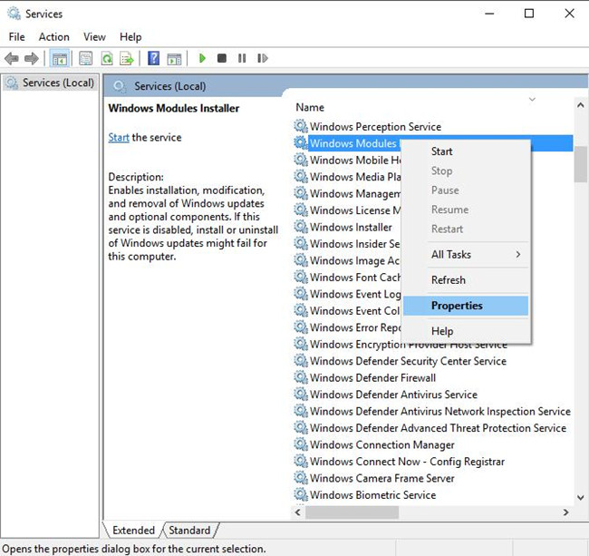This screenshot has width=589, height=556.
Task: Click the Name column header
Action: click(310, 107)
